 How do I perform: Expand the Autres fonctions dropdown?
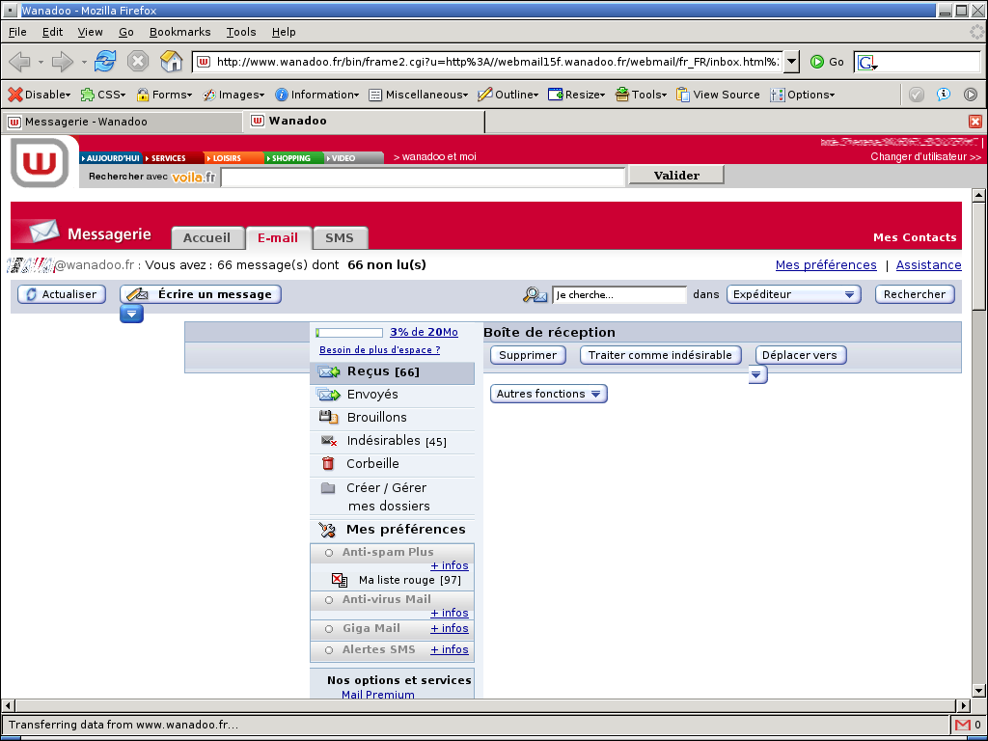coord(548,394)
